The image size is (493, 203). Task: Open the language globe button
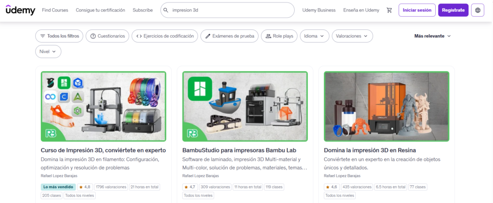478,10
